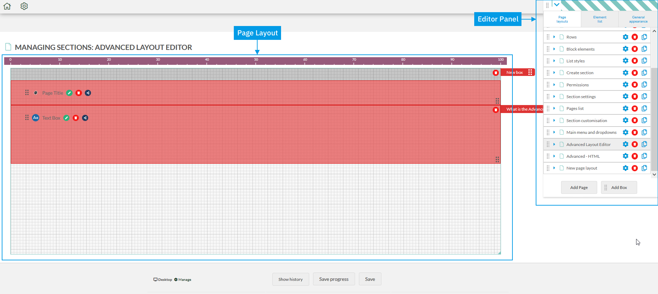Grab the Pages list row drag handle
Image resolution: width=658 pixels, height=294 pixels.
point(548,109)
